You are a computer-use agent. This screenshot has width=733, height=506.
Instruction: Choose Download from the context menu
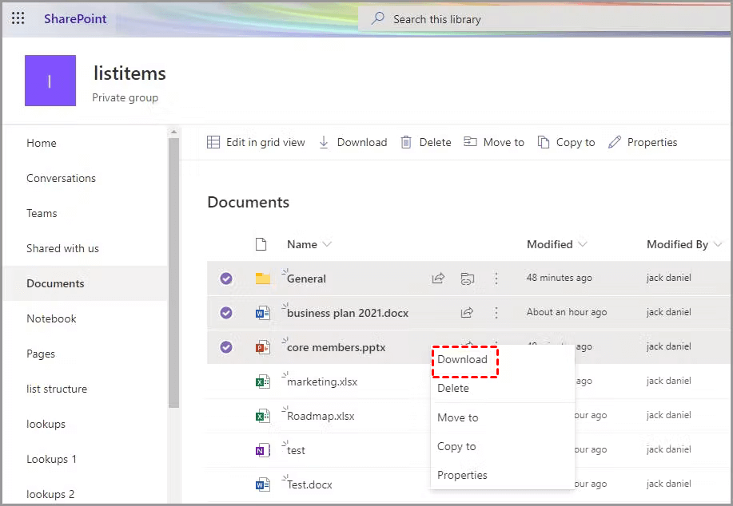click(462, 359)
